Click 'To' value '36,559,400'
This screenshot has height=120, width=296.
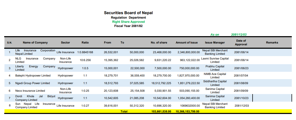tap(137, 76)
